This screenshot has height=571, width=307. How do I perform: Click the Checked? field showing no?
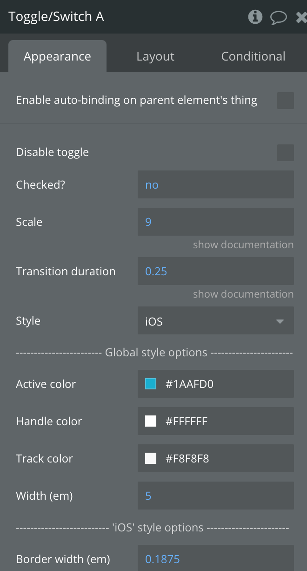coord(216,184)
